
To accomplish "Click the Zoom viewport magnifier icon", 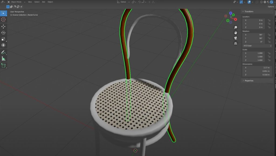I will point(235,27).
